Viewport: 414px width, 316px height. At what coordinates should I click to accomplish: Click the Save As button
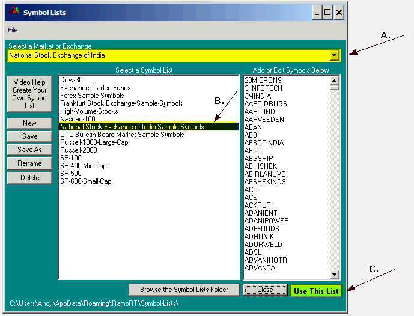pos(29,150)
